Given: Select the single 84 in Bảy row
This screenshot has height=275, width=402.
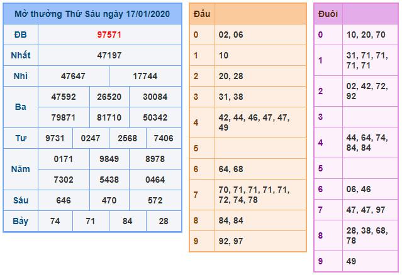Looking at the screenshot, I should click(128, 221).
